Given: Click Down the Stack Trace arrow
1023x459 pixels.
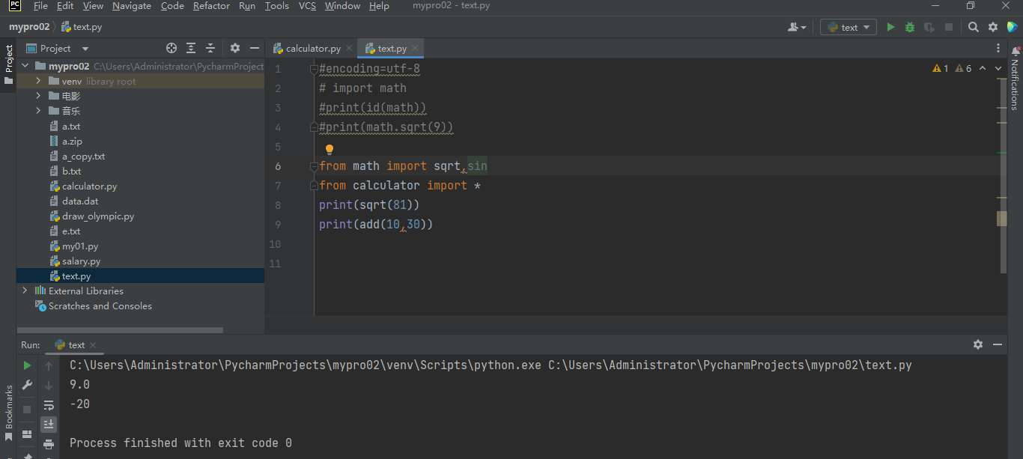Looking at the screenshot, I should pos(49,385).
